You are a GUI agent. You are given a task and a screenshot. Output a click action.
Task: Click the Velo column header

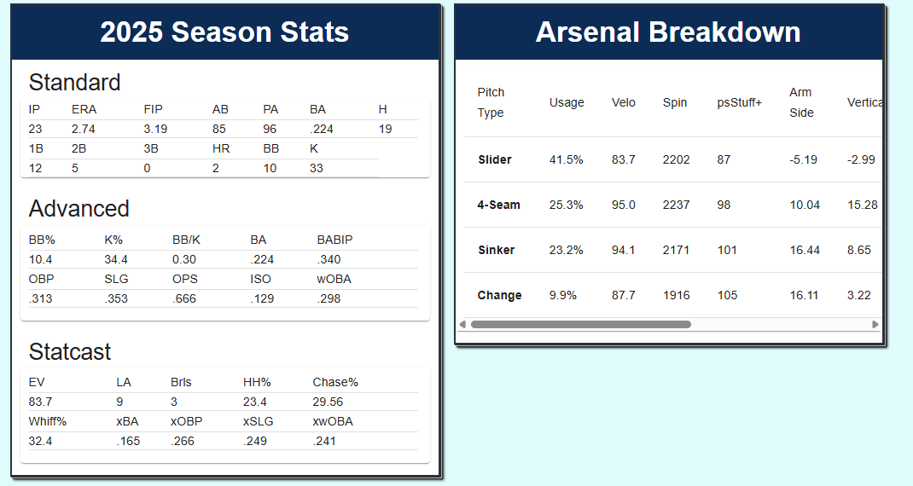pyautogui.click(x=624, y=102)
